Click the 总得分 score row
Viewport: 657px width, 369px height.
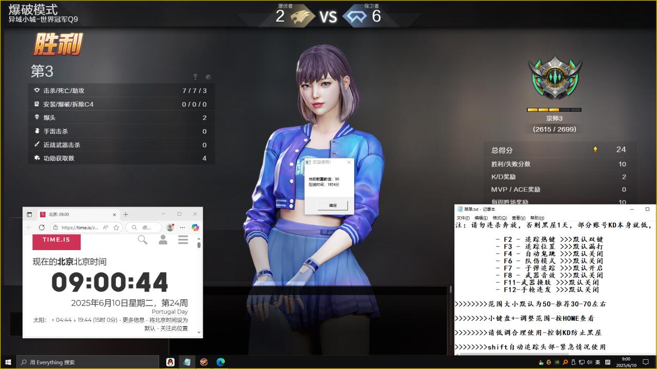(x=560, y=150)
